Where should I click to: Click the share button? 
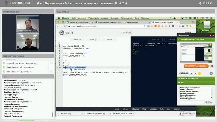tap(77, 39)
